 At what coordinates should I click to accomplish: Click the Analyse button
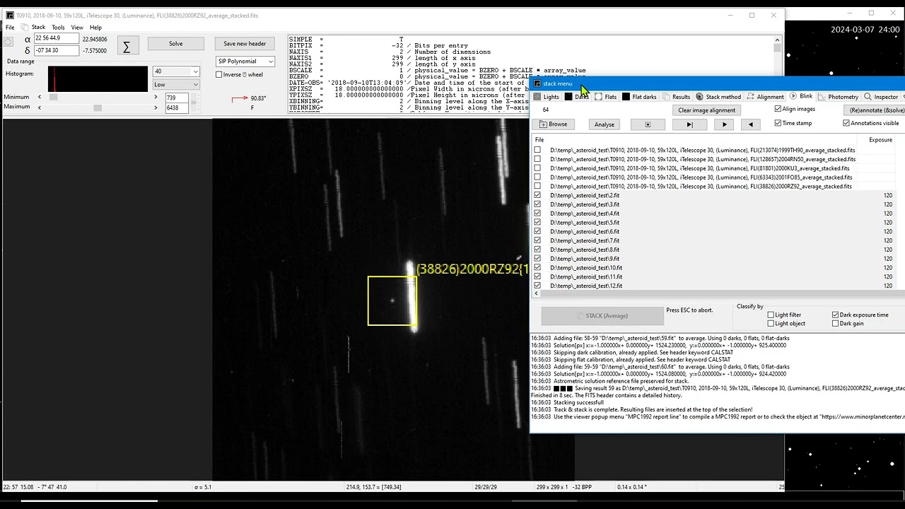point(605,124)
